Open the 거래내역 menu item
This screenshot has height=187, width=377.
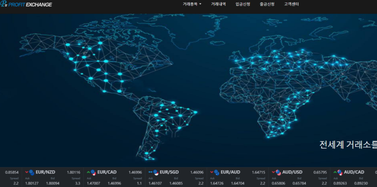tap(218, 4)
